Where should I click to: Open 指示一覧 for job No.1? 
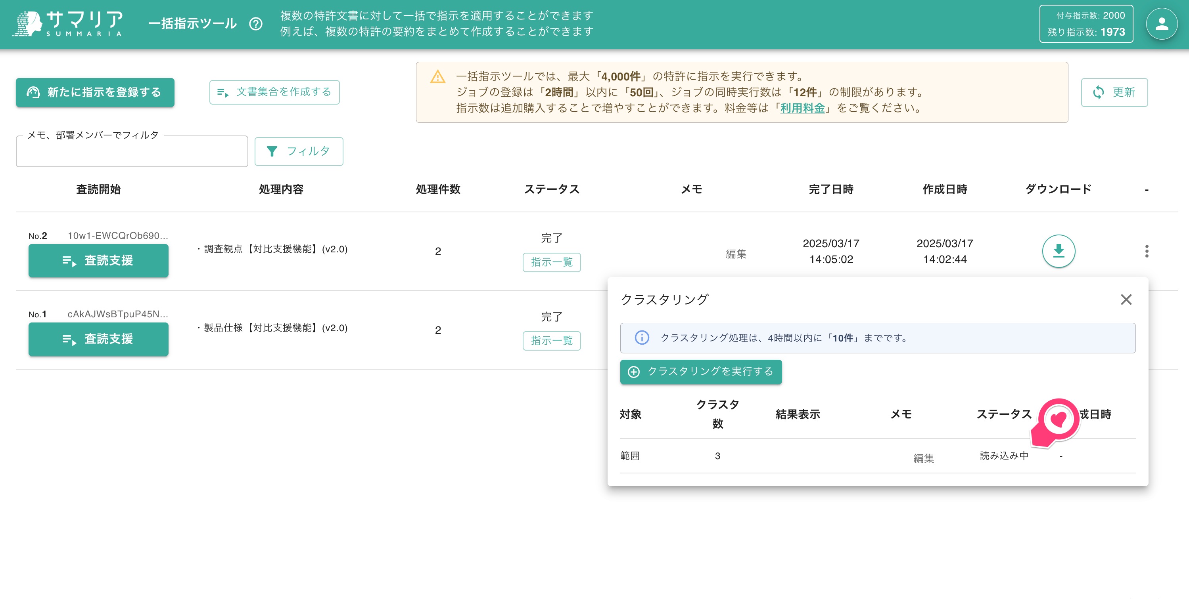pos(552,341)
